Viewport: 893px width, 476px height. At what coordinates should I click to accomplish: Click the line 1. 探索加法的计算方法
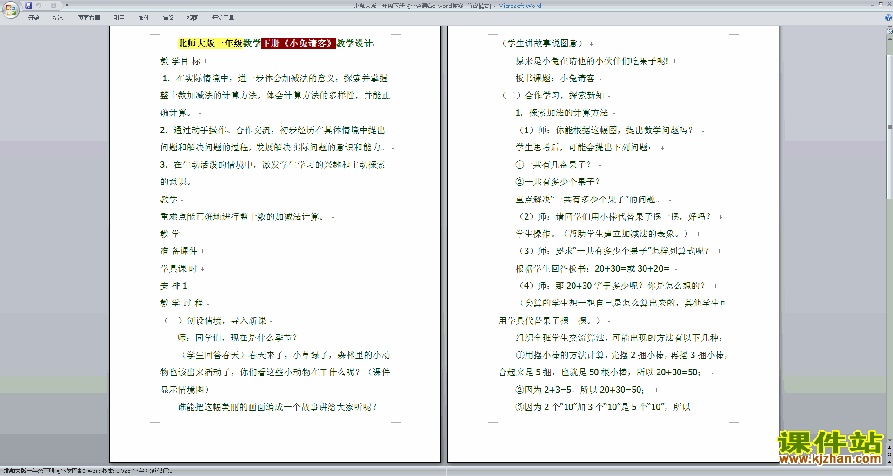pyautogui.click(x=562, y=112)
